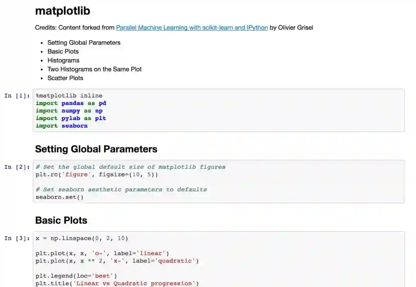
Task: Select the Basic Plots bullet list item
Action: point(63,52)
